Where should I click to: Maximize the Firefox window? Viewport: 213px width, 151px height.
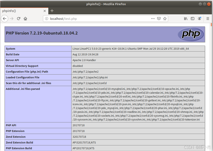(205, 4)
